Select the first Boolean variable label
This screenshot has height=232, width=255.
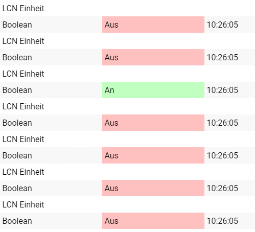point(17,25)
